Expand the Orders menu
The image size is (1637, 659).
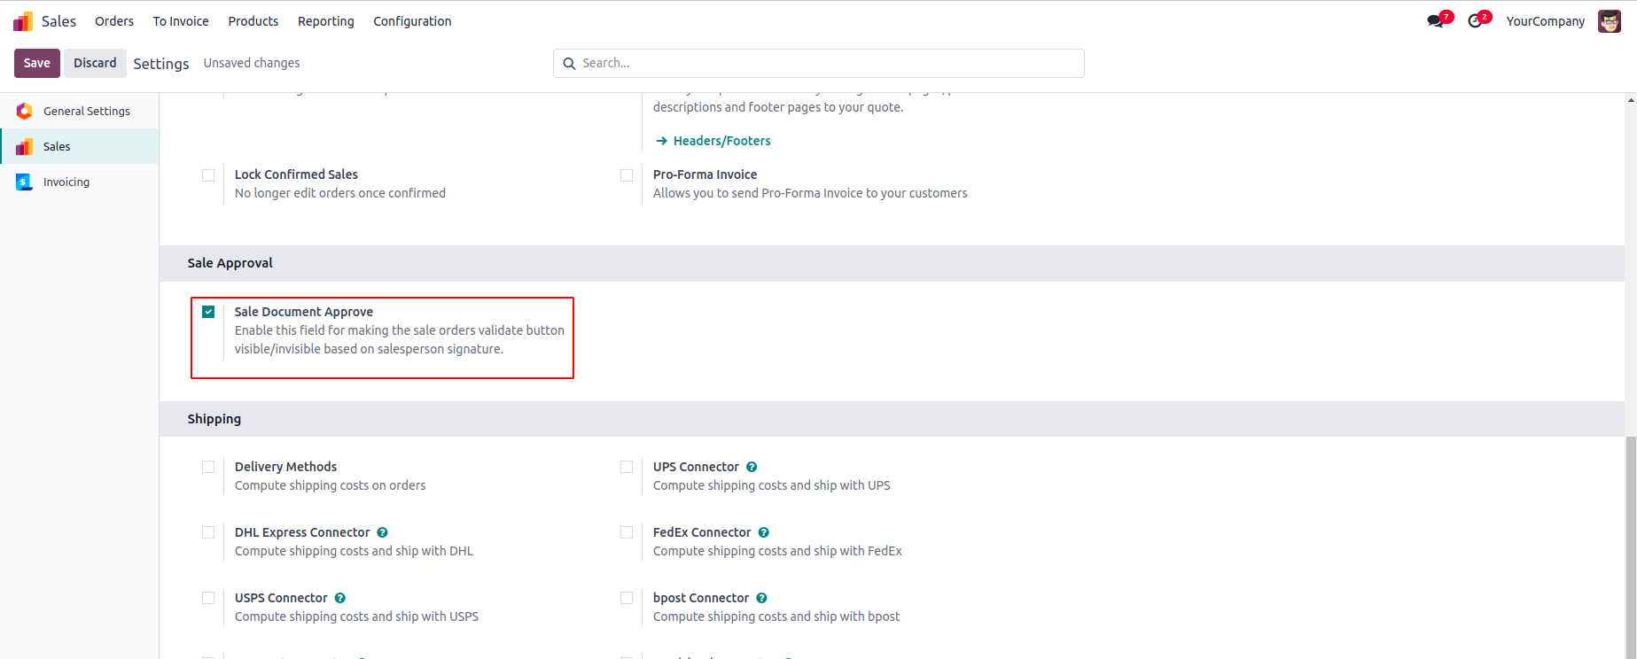[x=114, y=21]
